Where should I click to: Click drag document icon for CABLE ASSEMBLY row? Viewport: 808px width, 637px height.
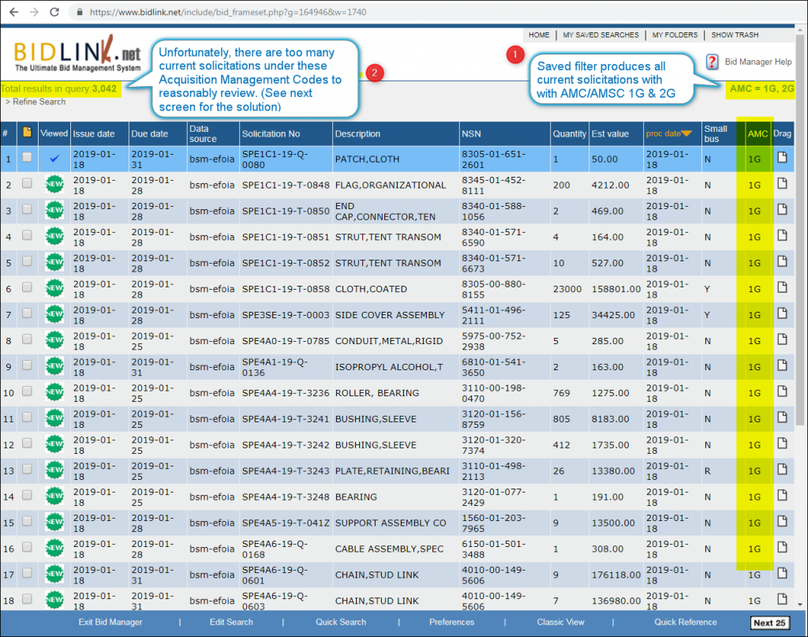pyautogui.click(x=782, y=547)
